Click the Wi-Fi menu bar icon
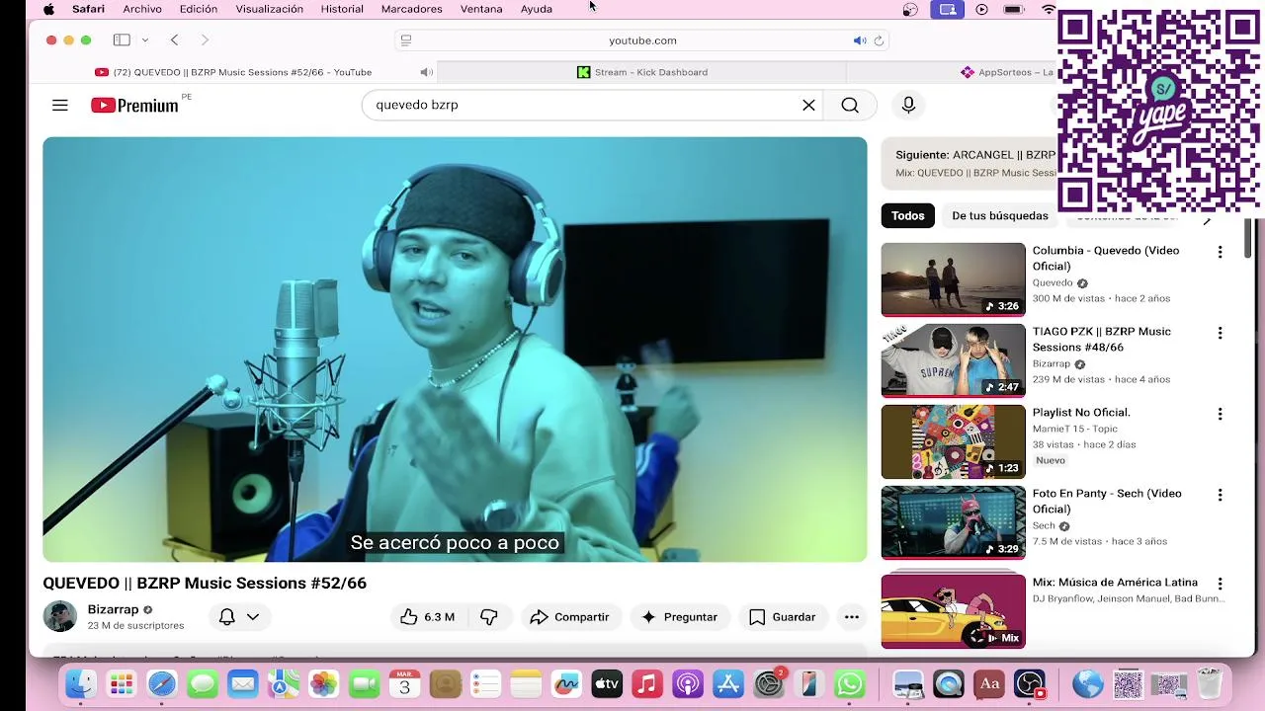Viewport: 1265px width, 711px height. click(1049, 9)
